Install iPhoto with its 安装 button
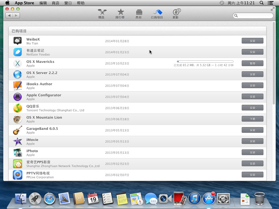 coord(253,152)
